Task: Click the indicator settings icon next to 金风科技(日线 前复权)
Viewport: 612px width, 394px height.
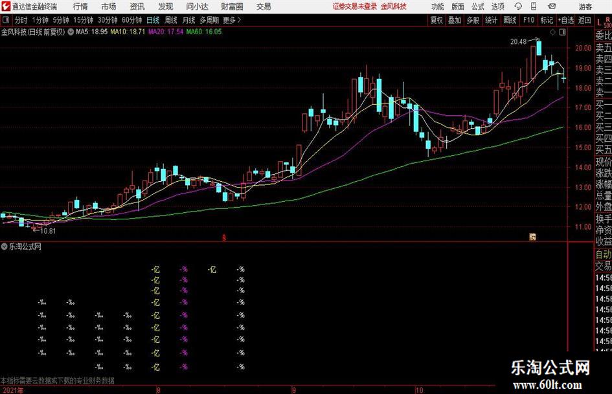Action: pos(71,32)
